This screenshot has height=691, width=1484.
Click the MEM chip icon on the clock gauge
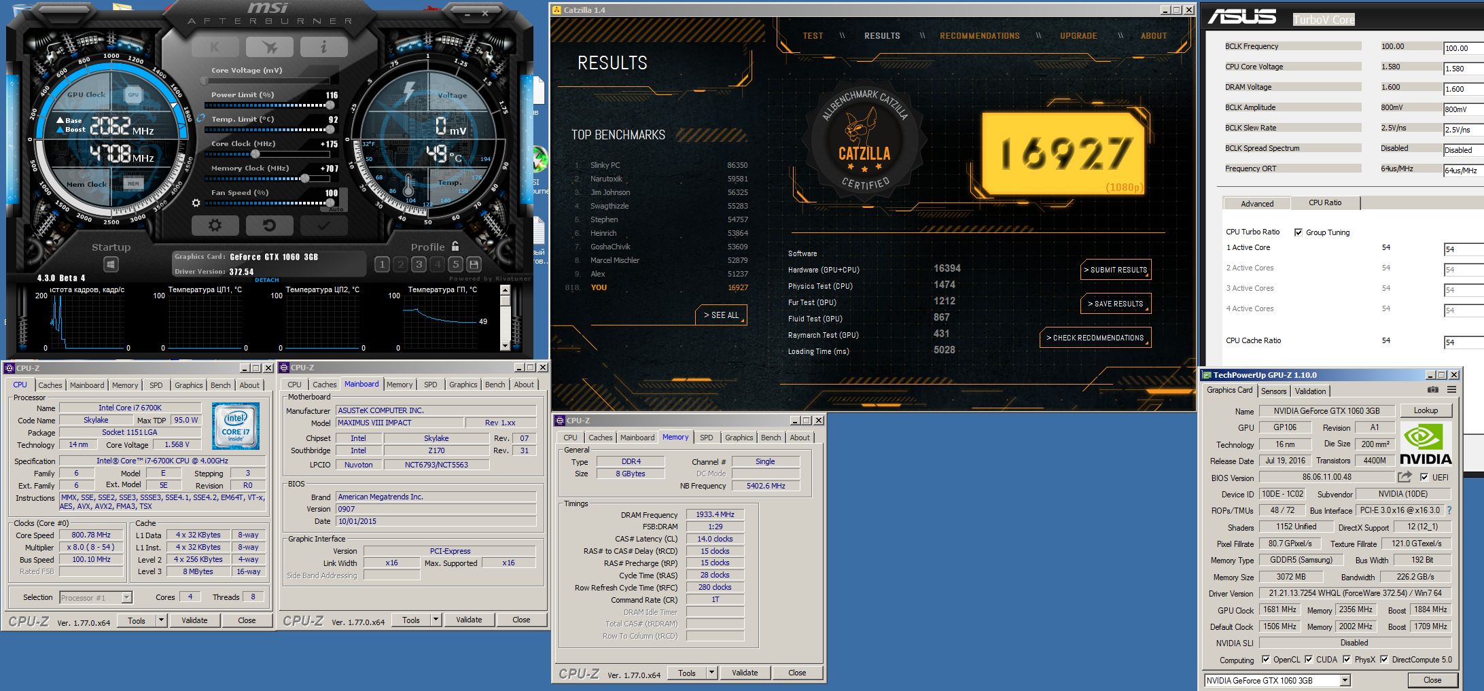click(133, 183)
